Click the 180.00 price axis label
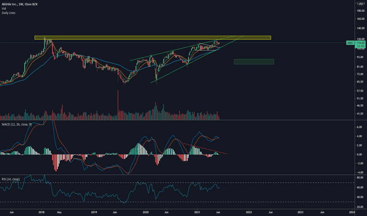This screenshot has width=367, height=216. coord(361,11)
